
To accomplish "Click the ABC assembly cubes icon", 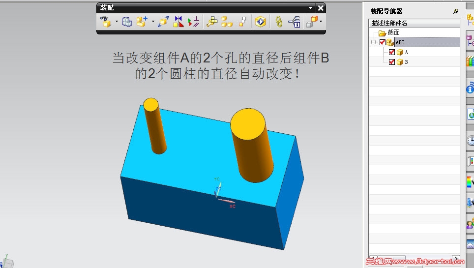I will (390, 42).
